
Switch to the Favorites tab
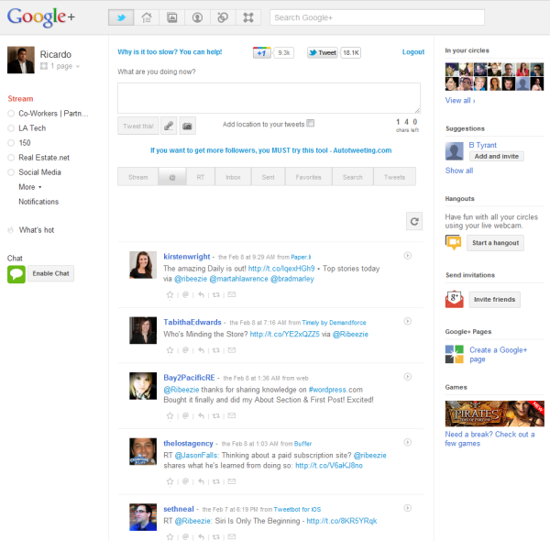309,177
